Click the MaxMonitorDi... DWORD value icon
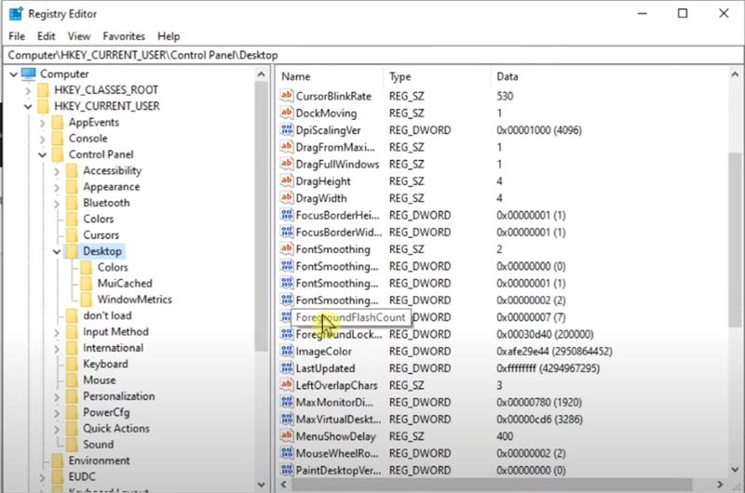The width and height of the screenshot is (745, 493). [x=287, y=403]
